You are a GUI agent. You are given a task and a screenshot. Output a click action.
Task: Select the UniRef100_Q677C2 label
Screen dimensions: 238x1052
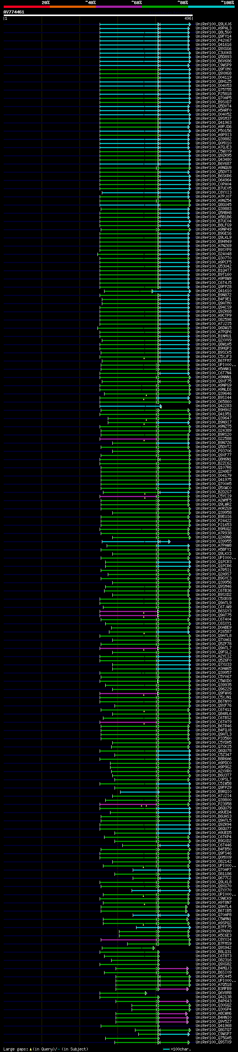click(213, 878)
